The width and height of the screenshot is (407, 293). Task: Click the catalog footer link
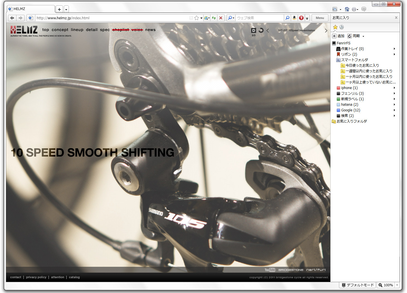[74, 277]
